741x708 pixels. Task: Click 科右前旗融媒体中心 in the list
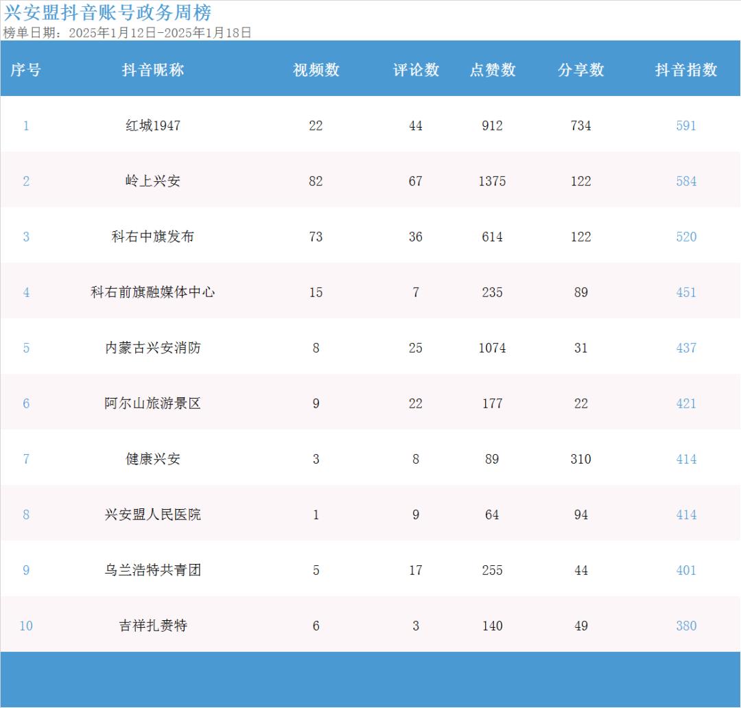pos(152,292)
